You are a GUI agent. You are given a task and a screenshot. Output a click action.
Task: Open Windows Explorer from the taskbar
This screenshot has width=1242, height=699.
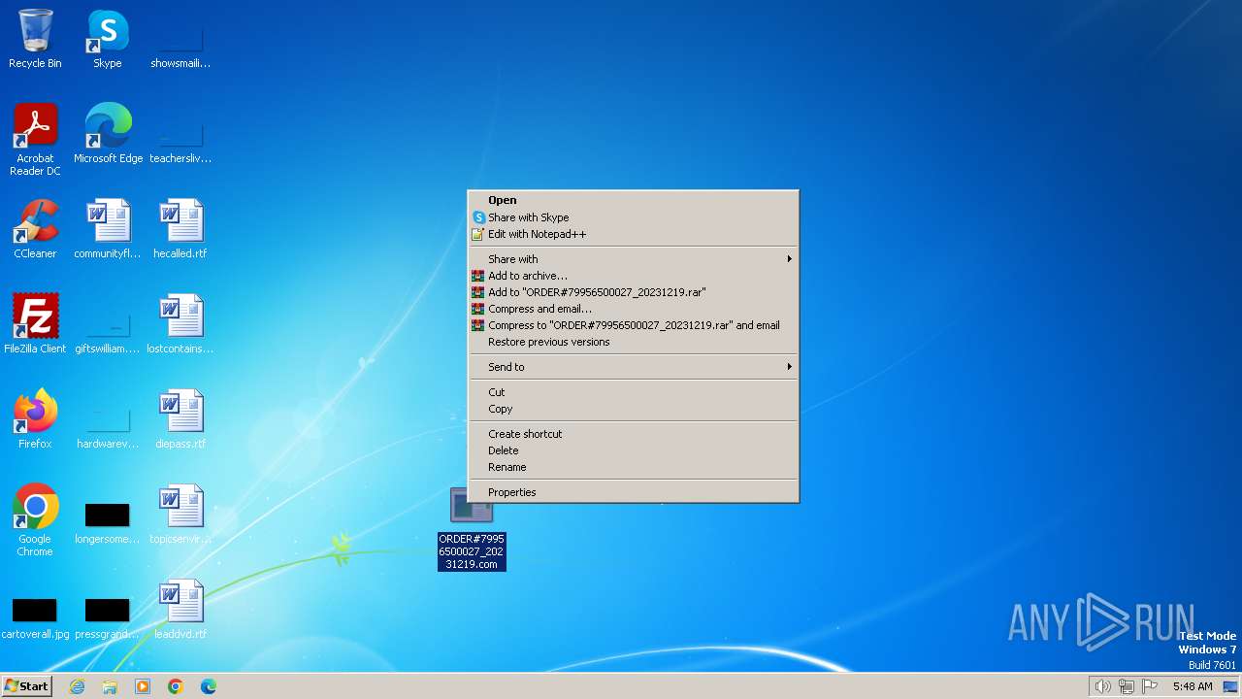coord(110,686)
